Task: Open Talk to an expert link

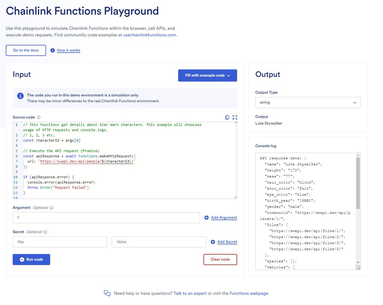Action: pyautogui.click(x=190, y=294)
